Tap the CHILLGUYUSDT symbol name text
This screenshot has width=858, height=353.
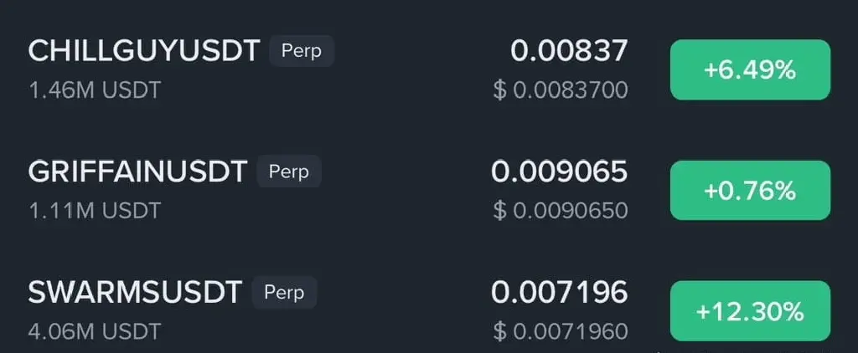click(144, 51)
